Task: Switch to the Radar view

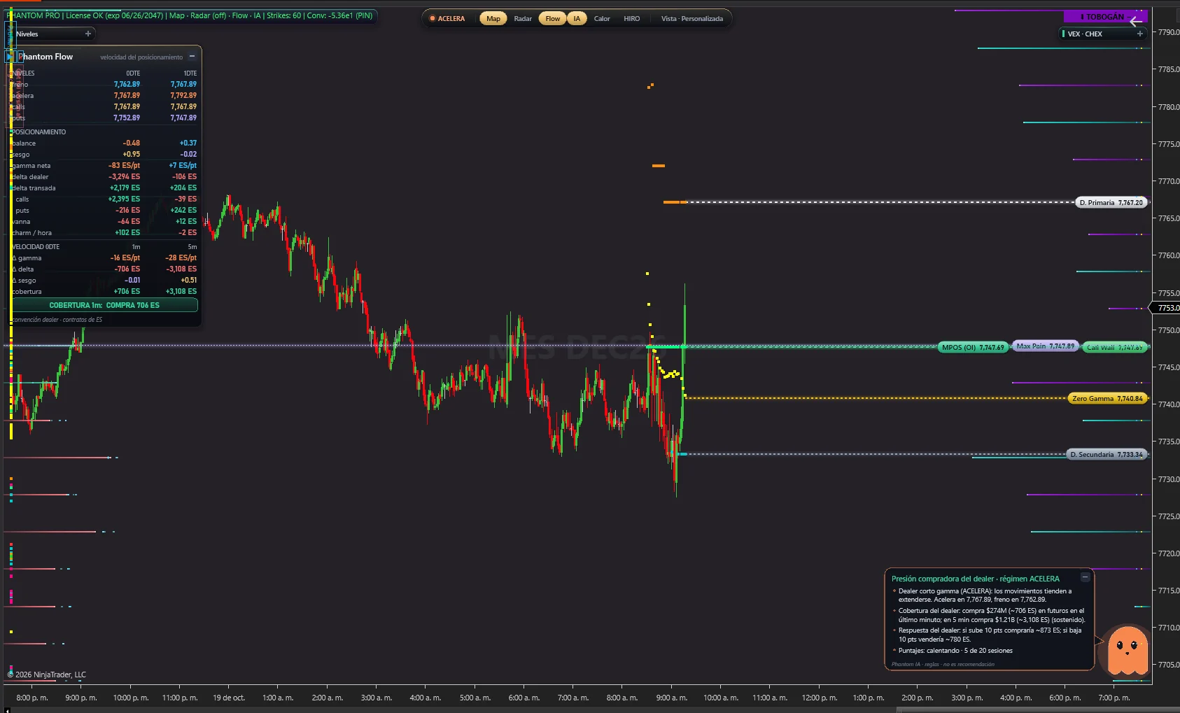Action: tap(523, 19)
